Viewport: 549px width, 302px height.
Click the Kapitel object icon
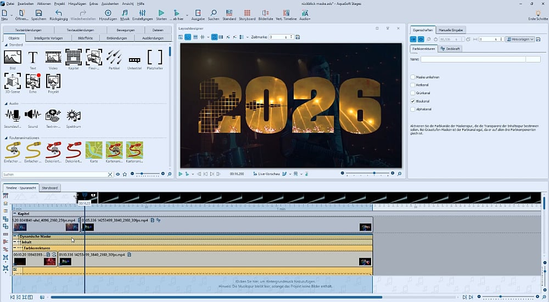pyautogui.click(x=74, y=57)
